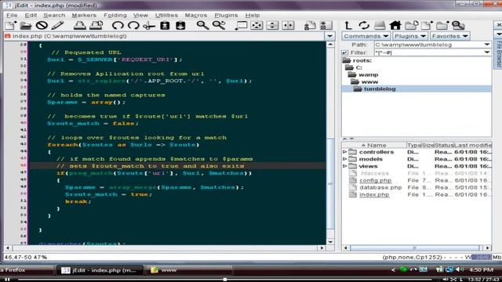The width and height of the screenshot is (502, 282).
Task: Toggle the Filter checkbox
Action: click(x=344, y=52)
